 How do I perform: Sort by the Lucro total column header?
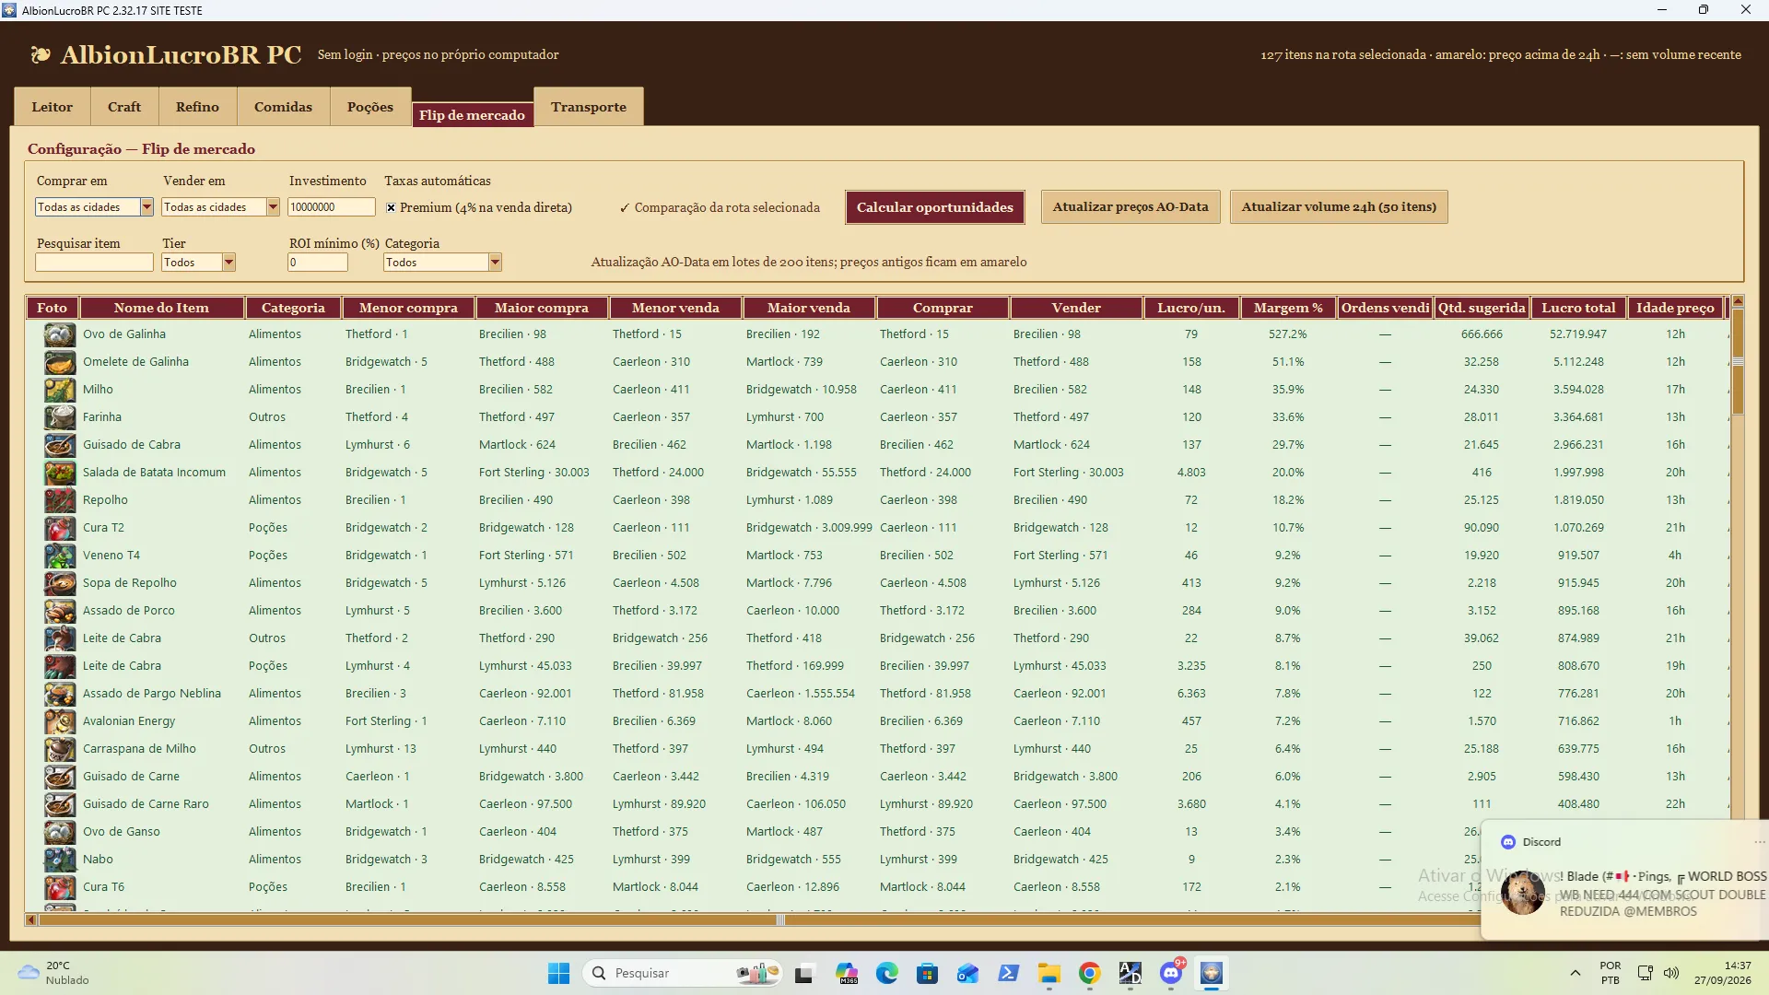pos(1578,308)
